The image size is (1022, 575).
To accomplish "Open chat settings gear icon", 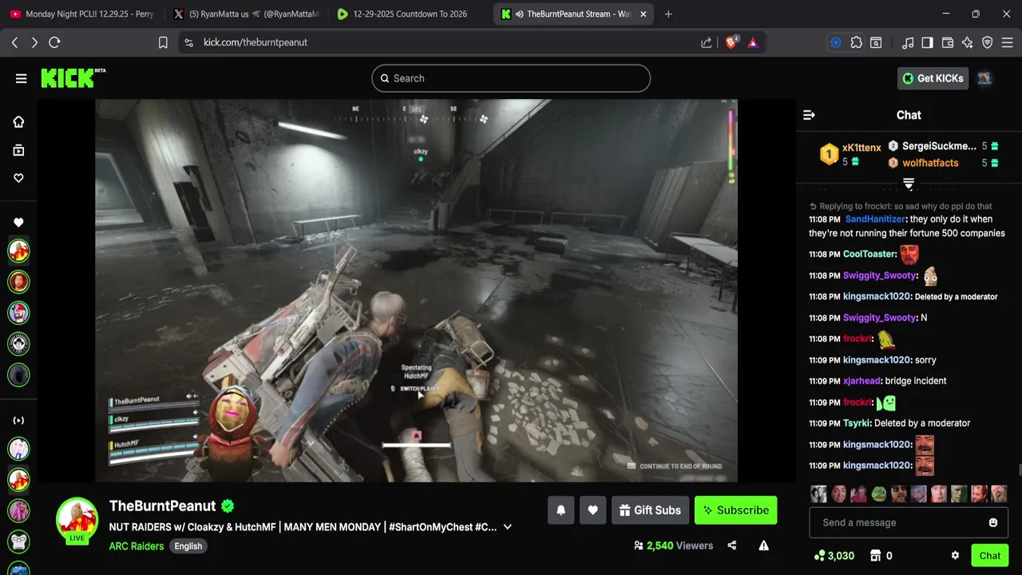I will tap(955, 556).
